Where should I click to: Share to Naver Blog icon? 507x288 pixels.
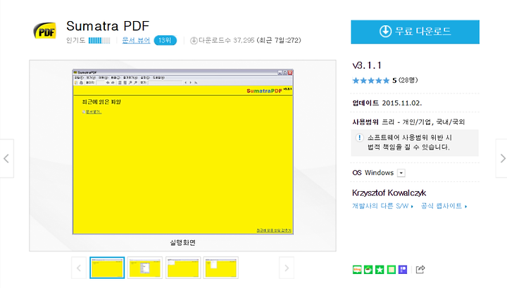pyautogui.click(x=357, y=270)
